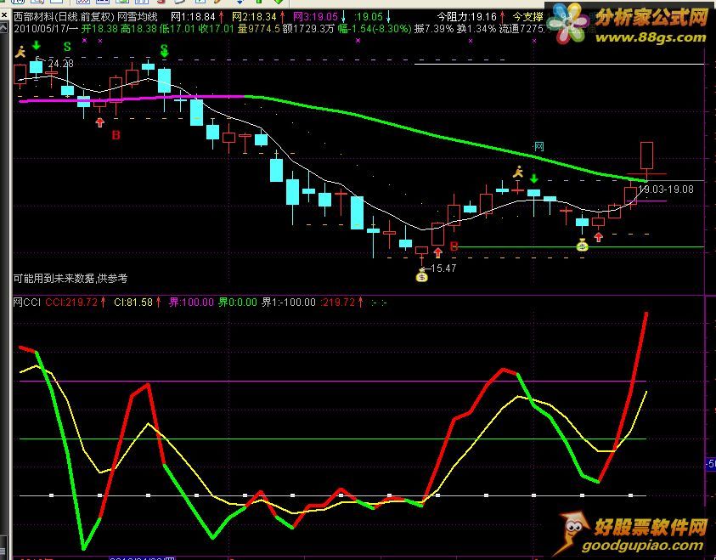Click the money bag icon below the 15.47 low
The image size is (716, 560).
point(422,276)
